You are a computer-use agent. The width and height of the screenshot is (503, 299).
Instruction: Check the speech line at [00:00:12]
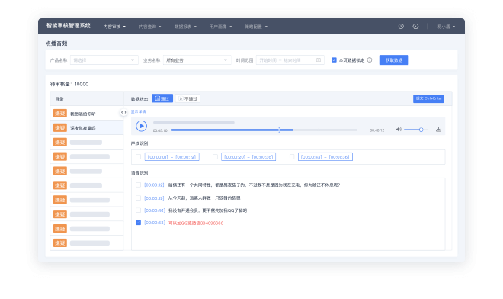(138, 185)
